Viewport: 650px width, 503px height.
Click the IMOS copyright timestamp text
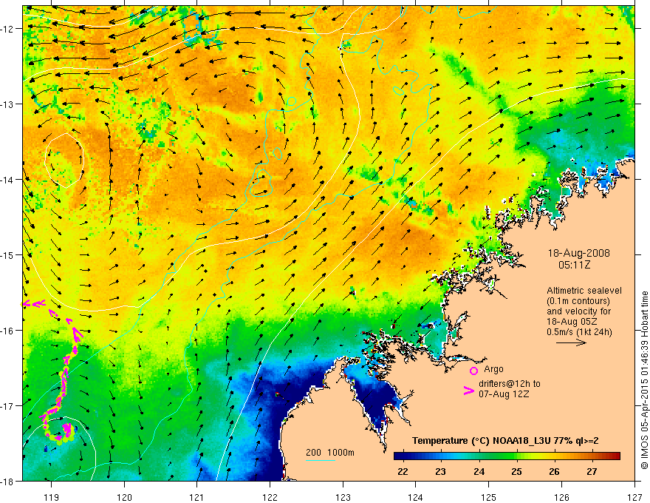pos(644,380)
